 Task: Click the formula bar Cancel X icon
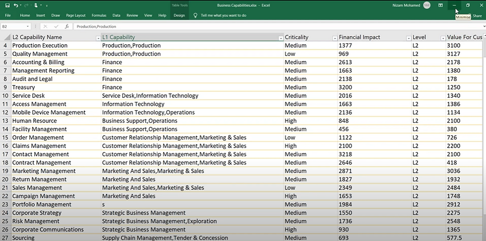click(46, 27)
